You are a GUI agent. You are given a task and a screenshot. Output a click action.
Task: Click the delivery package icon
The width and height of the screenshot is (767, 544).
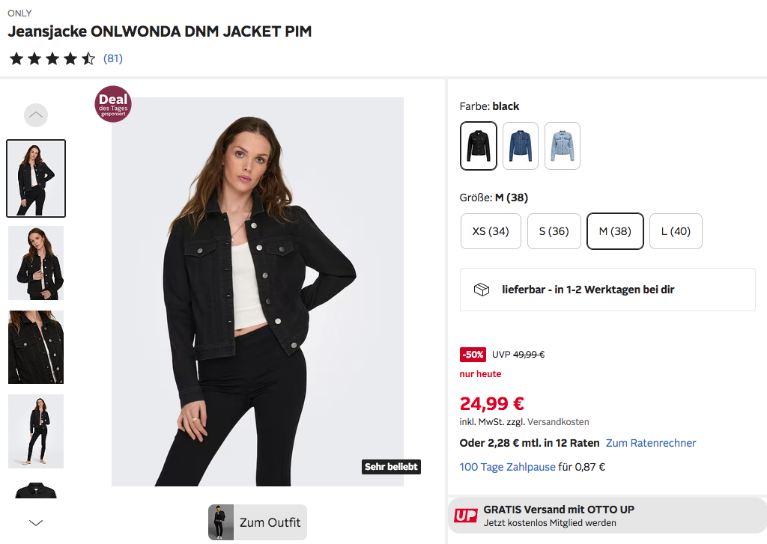click(482, 290)
